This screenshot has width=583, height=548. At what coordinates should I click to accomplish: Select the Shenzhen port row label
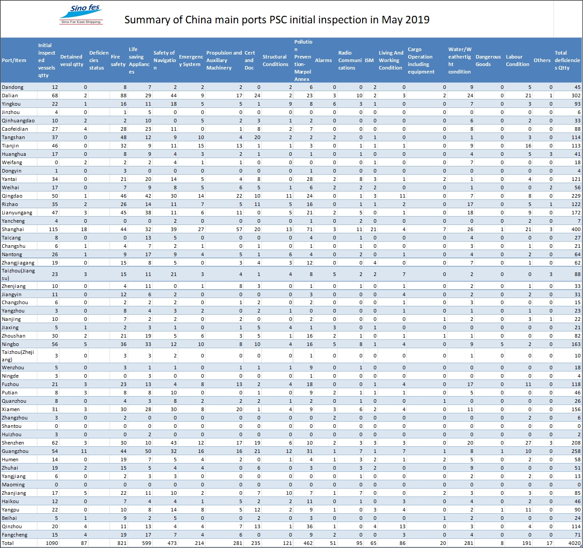[x=13, y=443]
